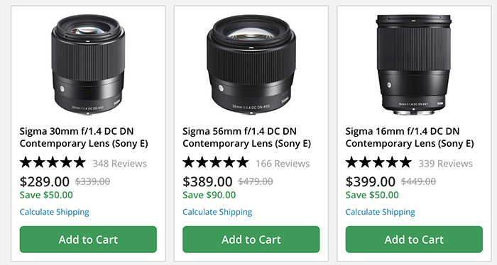Calculate shipping for the Sigma 30mm lens
Viewport: 497px width, 265px height.
(x=54, y=212)
